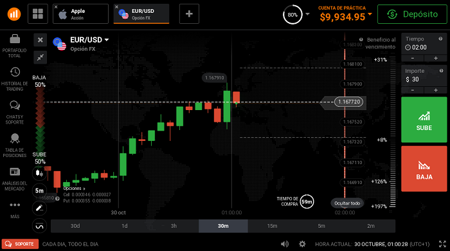Viewport: 450px width, 251px height.
Task: Show help next to 165810 price label
Action: point(57,198)
